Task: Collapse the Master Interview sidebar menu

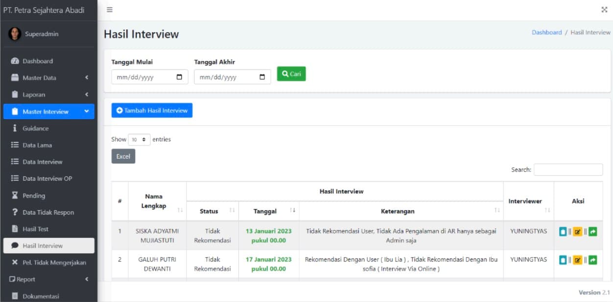Action: tap(49, 111)
